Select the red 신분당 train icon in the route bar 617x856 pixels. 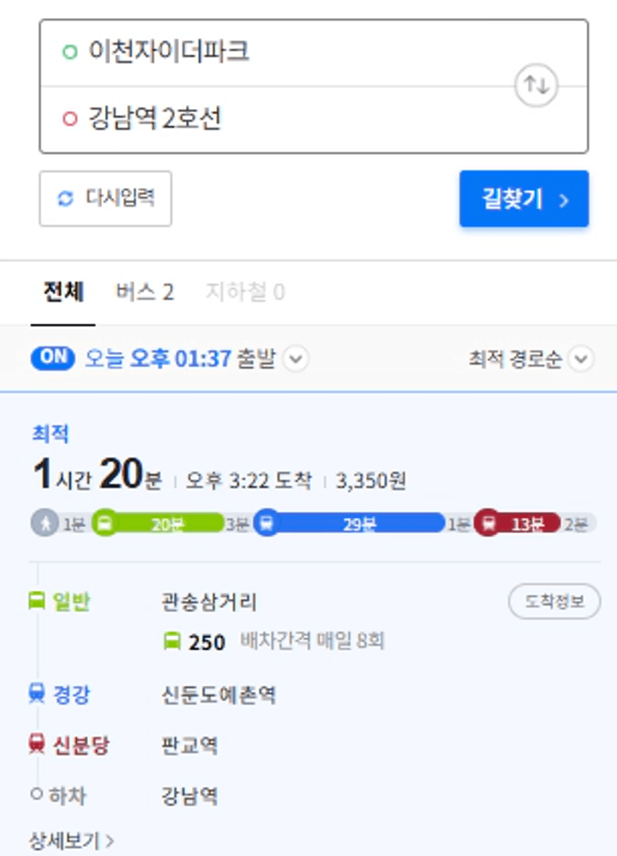pos(488,524)
